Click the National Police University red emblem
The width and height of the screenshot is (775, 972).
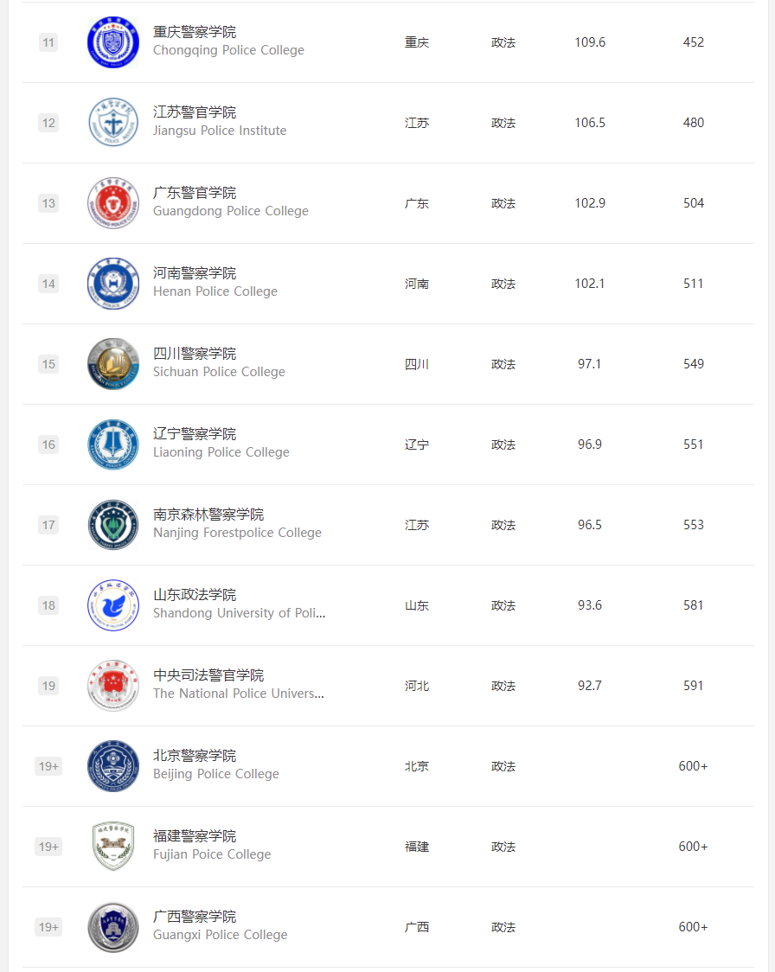112,686
